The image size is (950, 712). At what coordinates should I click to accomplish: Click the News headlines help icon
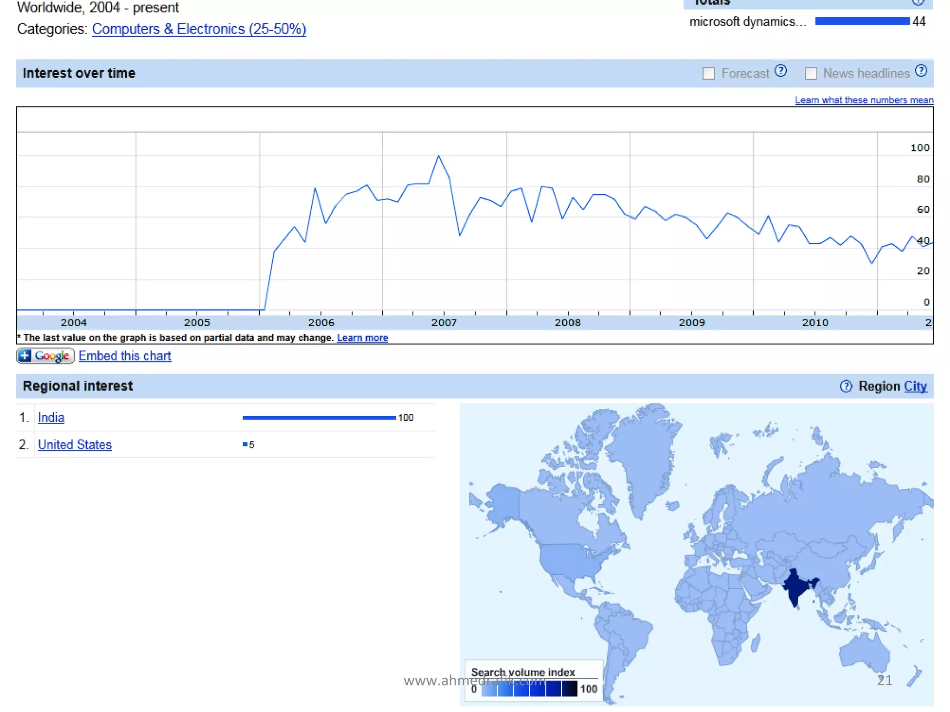tap(921, 71)
